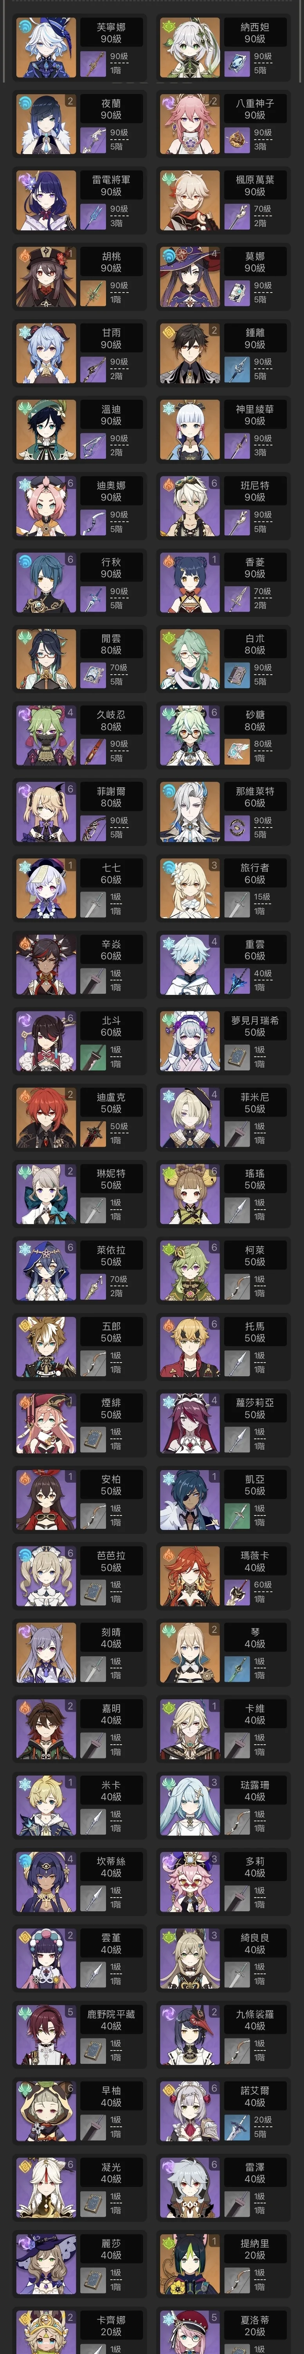The image size is (304, 2354).
Task: Open 八重神子 character portrait
Action: [189, 124]
